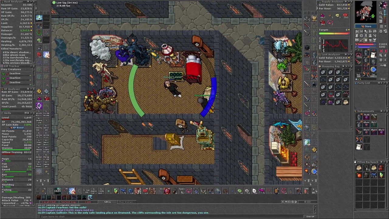Select the blue orb ammo slot
This screenshot has width=389, height=219.
coord(373,69)
